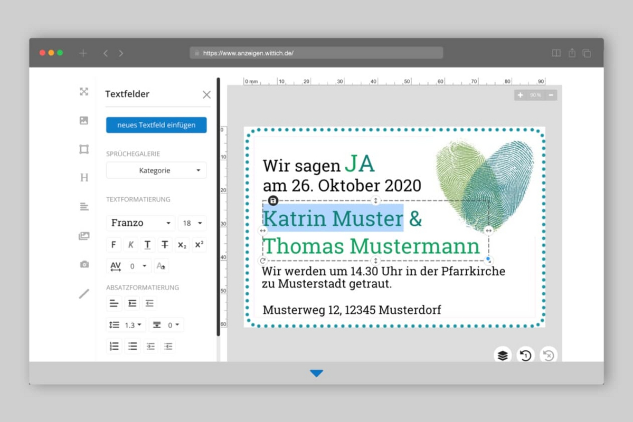Open the text alignment sidebar panel

tap(84, 207)
